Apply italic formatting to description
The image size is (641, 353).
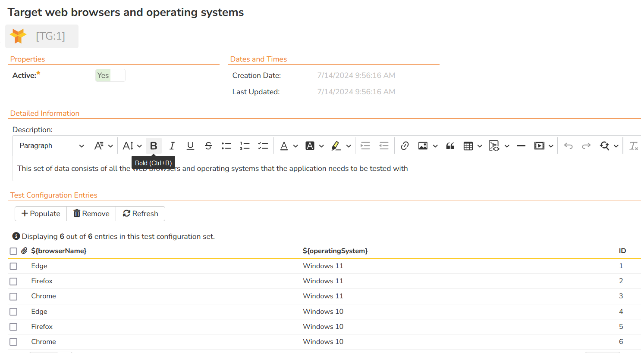pyautogui.click(x=172, y=146)
